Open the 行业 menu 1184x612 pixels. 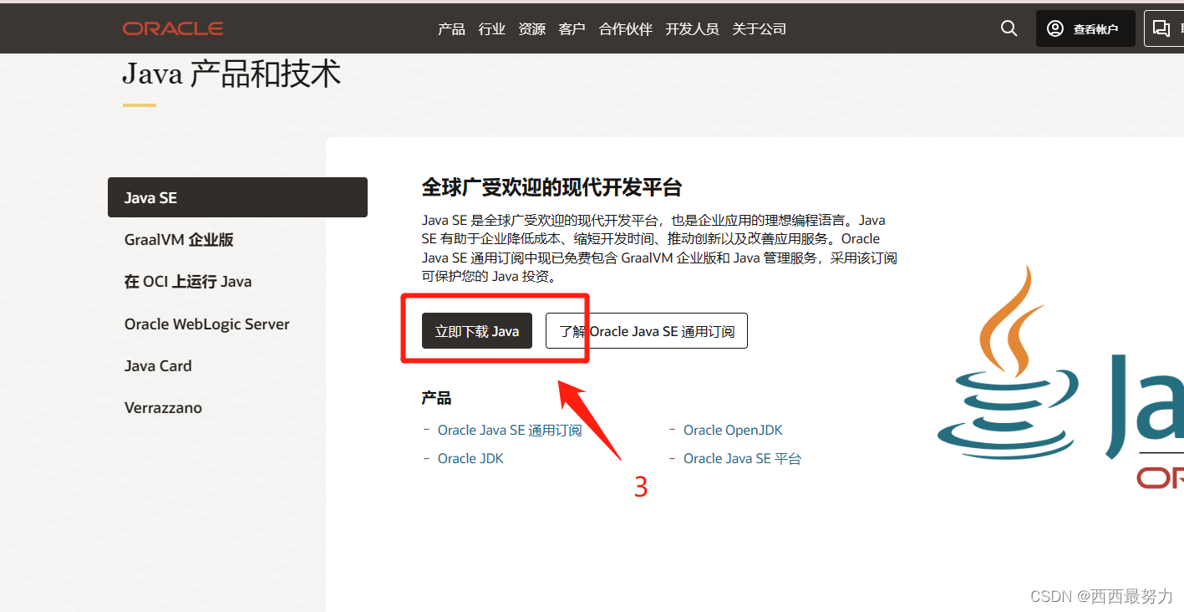[x=492, y=28]
